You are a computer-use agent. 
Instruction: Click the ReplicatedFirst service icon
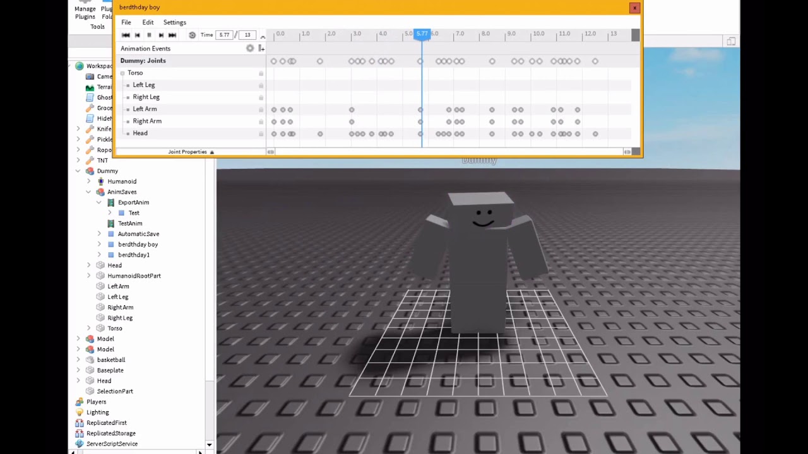[80, 423]
